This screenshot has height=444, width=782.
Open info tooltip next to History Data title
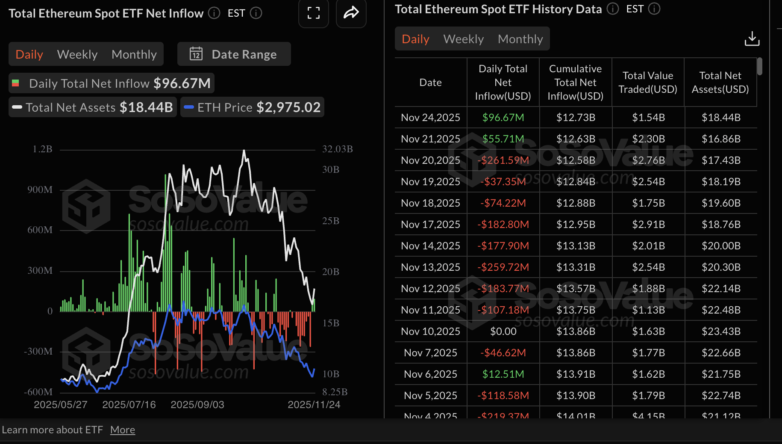(612, 9)
